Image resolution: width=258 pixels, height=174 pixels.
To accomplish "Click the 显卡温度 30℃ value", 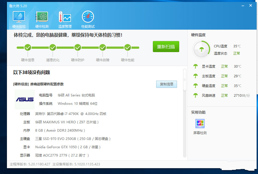I will pos(237,66).
